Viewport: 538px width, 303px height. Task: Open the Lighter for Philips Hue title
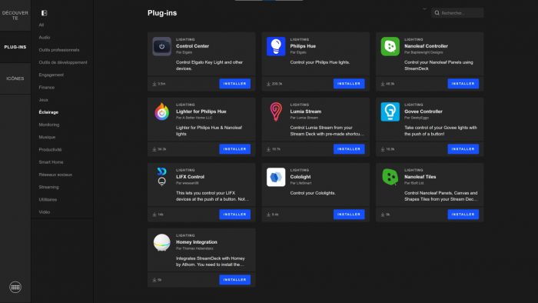tap(201, 112)
